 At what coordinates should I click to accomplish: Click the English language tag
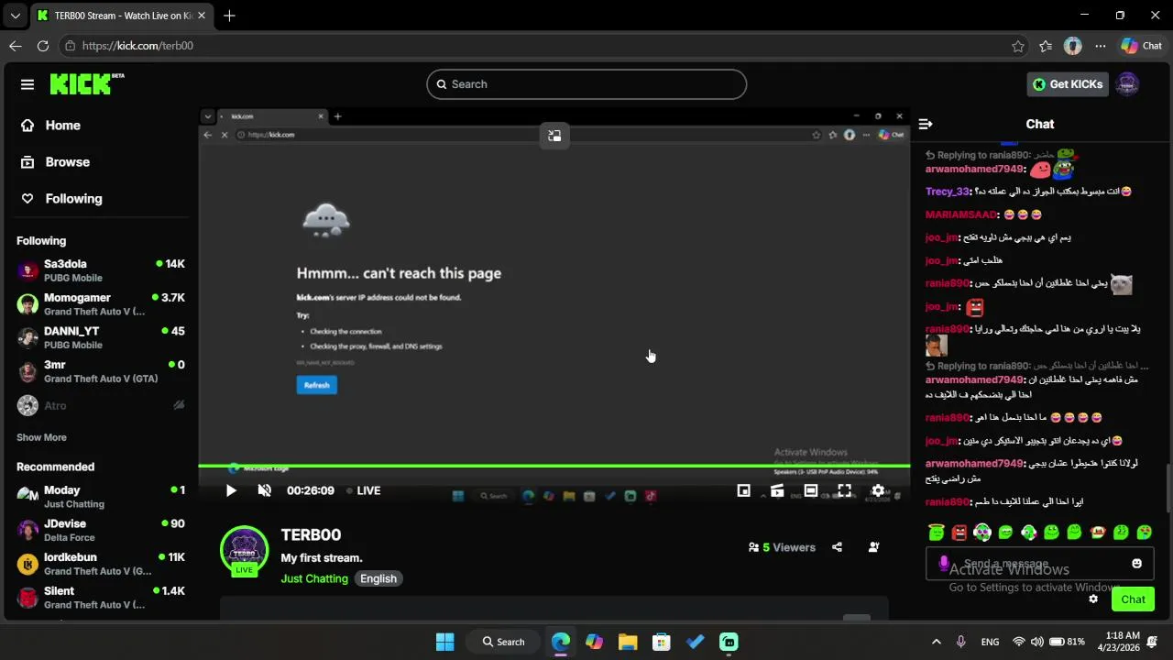(x=378, y=578)
